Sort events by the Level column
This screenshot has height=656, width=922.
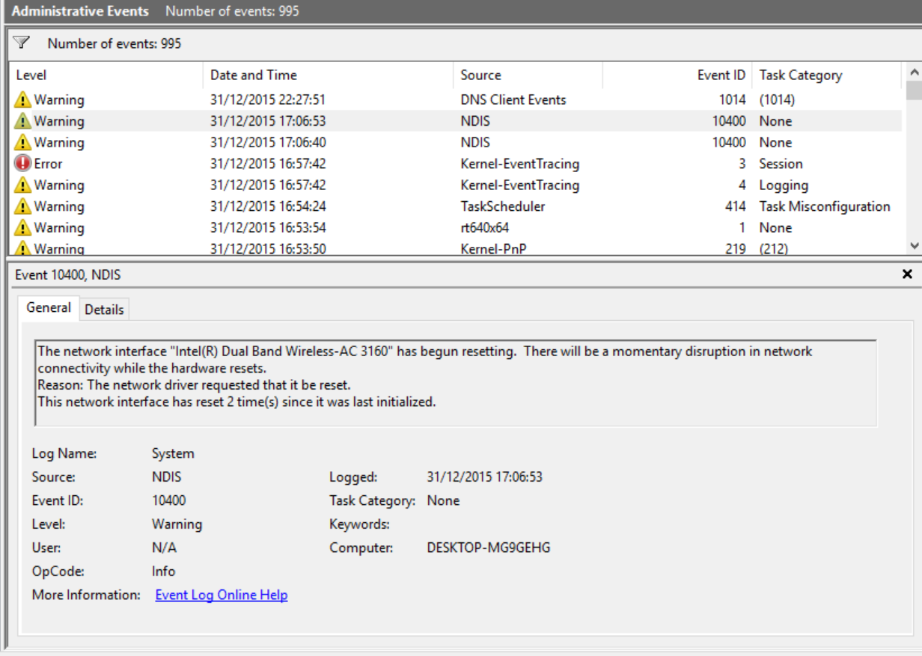(106, 75)
